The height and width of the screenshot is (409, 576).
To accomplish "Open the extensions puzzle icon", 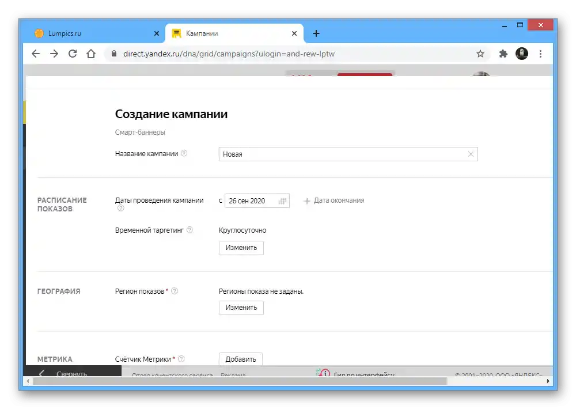I will click(503, 54).
